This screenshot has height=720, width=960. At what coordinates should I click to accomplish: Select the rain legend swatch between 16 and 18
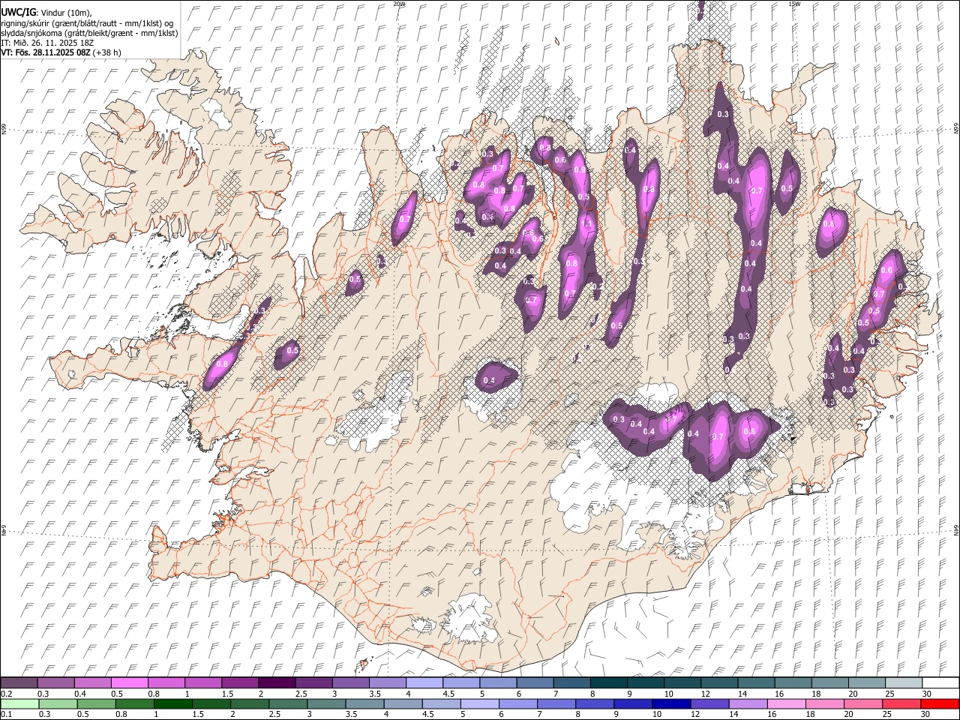(x=786, y=703)
